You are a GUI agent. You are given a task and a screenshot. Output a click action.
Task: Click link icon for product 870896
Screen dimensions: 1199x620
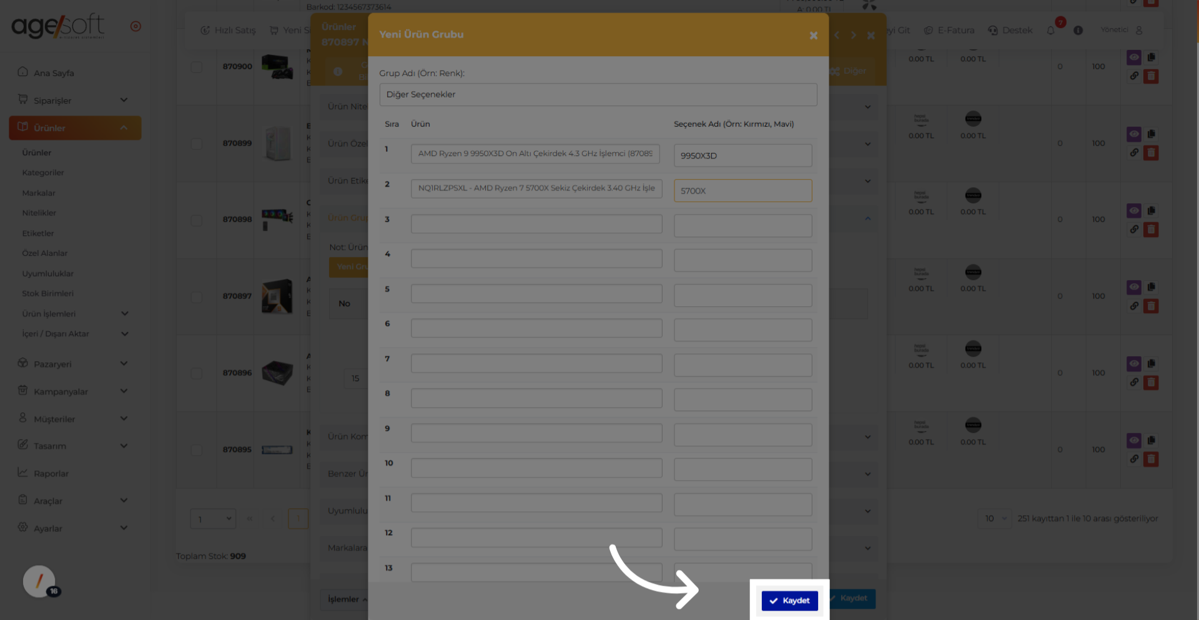tap(1134, 382)
